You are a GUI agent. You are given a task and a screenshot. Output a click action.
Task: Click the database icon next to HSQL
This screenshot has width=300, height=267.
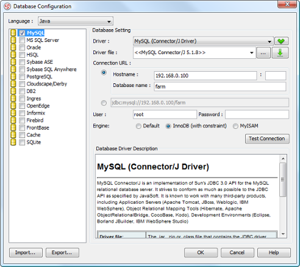point(13,55)
